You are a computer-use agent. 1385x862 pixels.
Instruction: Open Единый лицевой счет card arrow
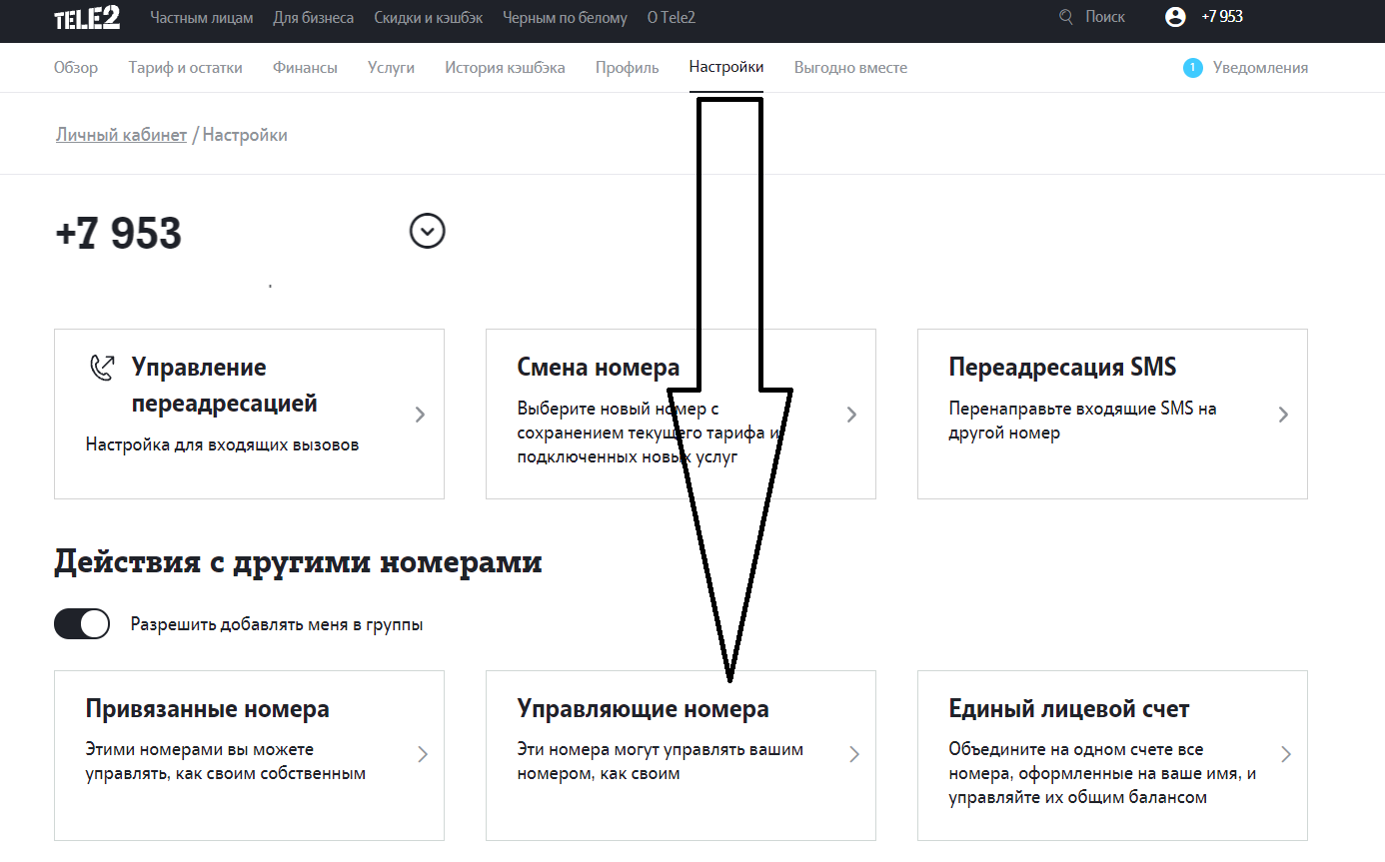1286,754
